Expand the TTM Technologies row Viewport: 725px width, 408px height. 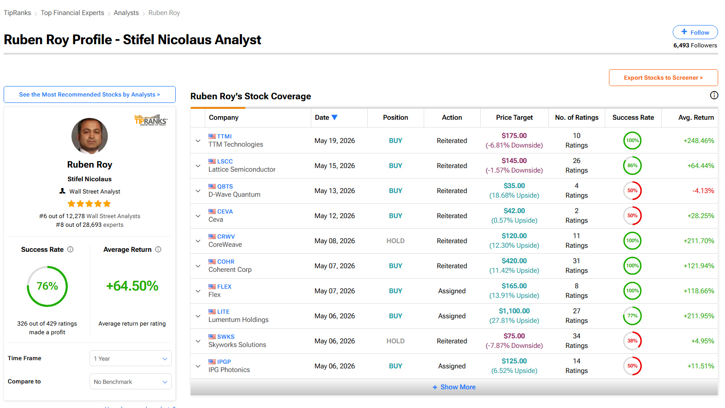(198, 141)
